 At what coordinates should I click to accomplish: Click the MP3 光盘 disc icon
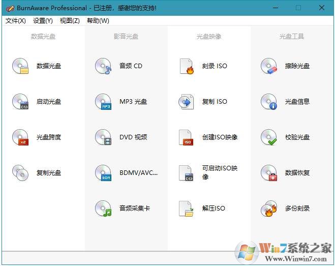[103, 102]
